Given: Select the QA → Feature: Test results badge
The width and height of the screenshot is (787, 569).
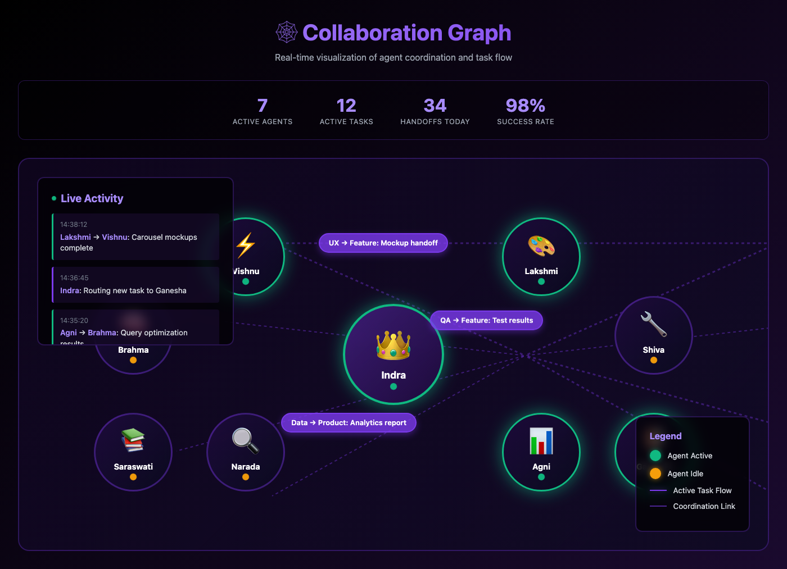Looking at the screenshot, I should [486, 320].
